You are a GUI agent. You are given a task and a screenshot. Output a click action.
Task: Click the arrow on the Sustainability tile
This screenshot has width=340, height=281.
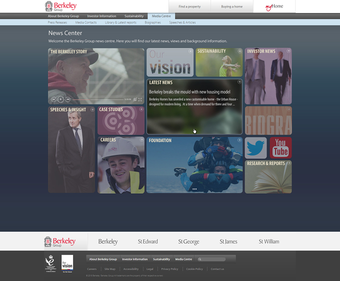[x=239, y=51]
